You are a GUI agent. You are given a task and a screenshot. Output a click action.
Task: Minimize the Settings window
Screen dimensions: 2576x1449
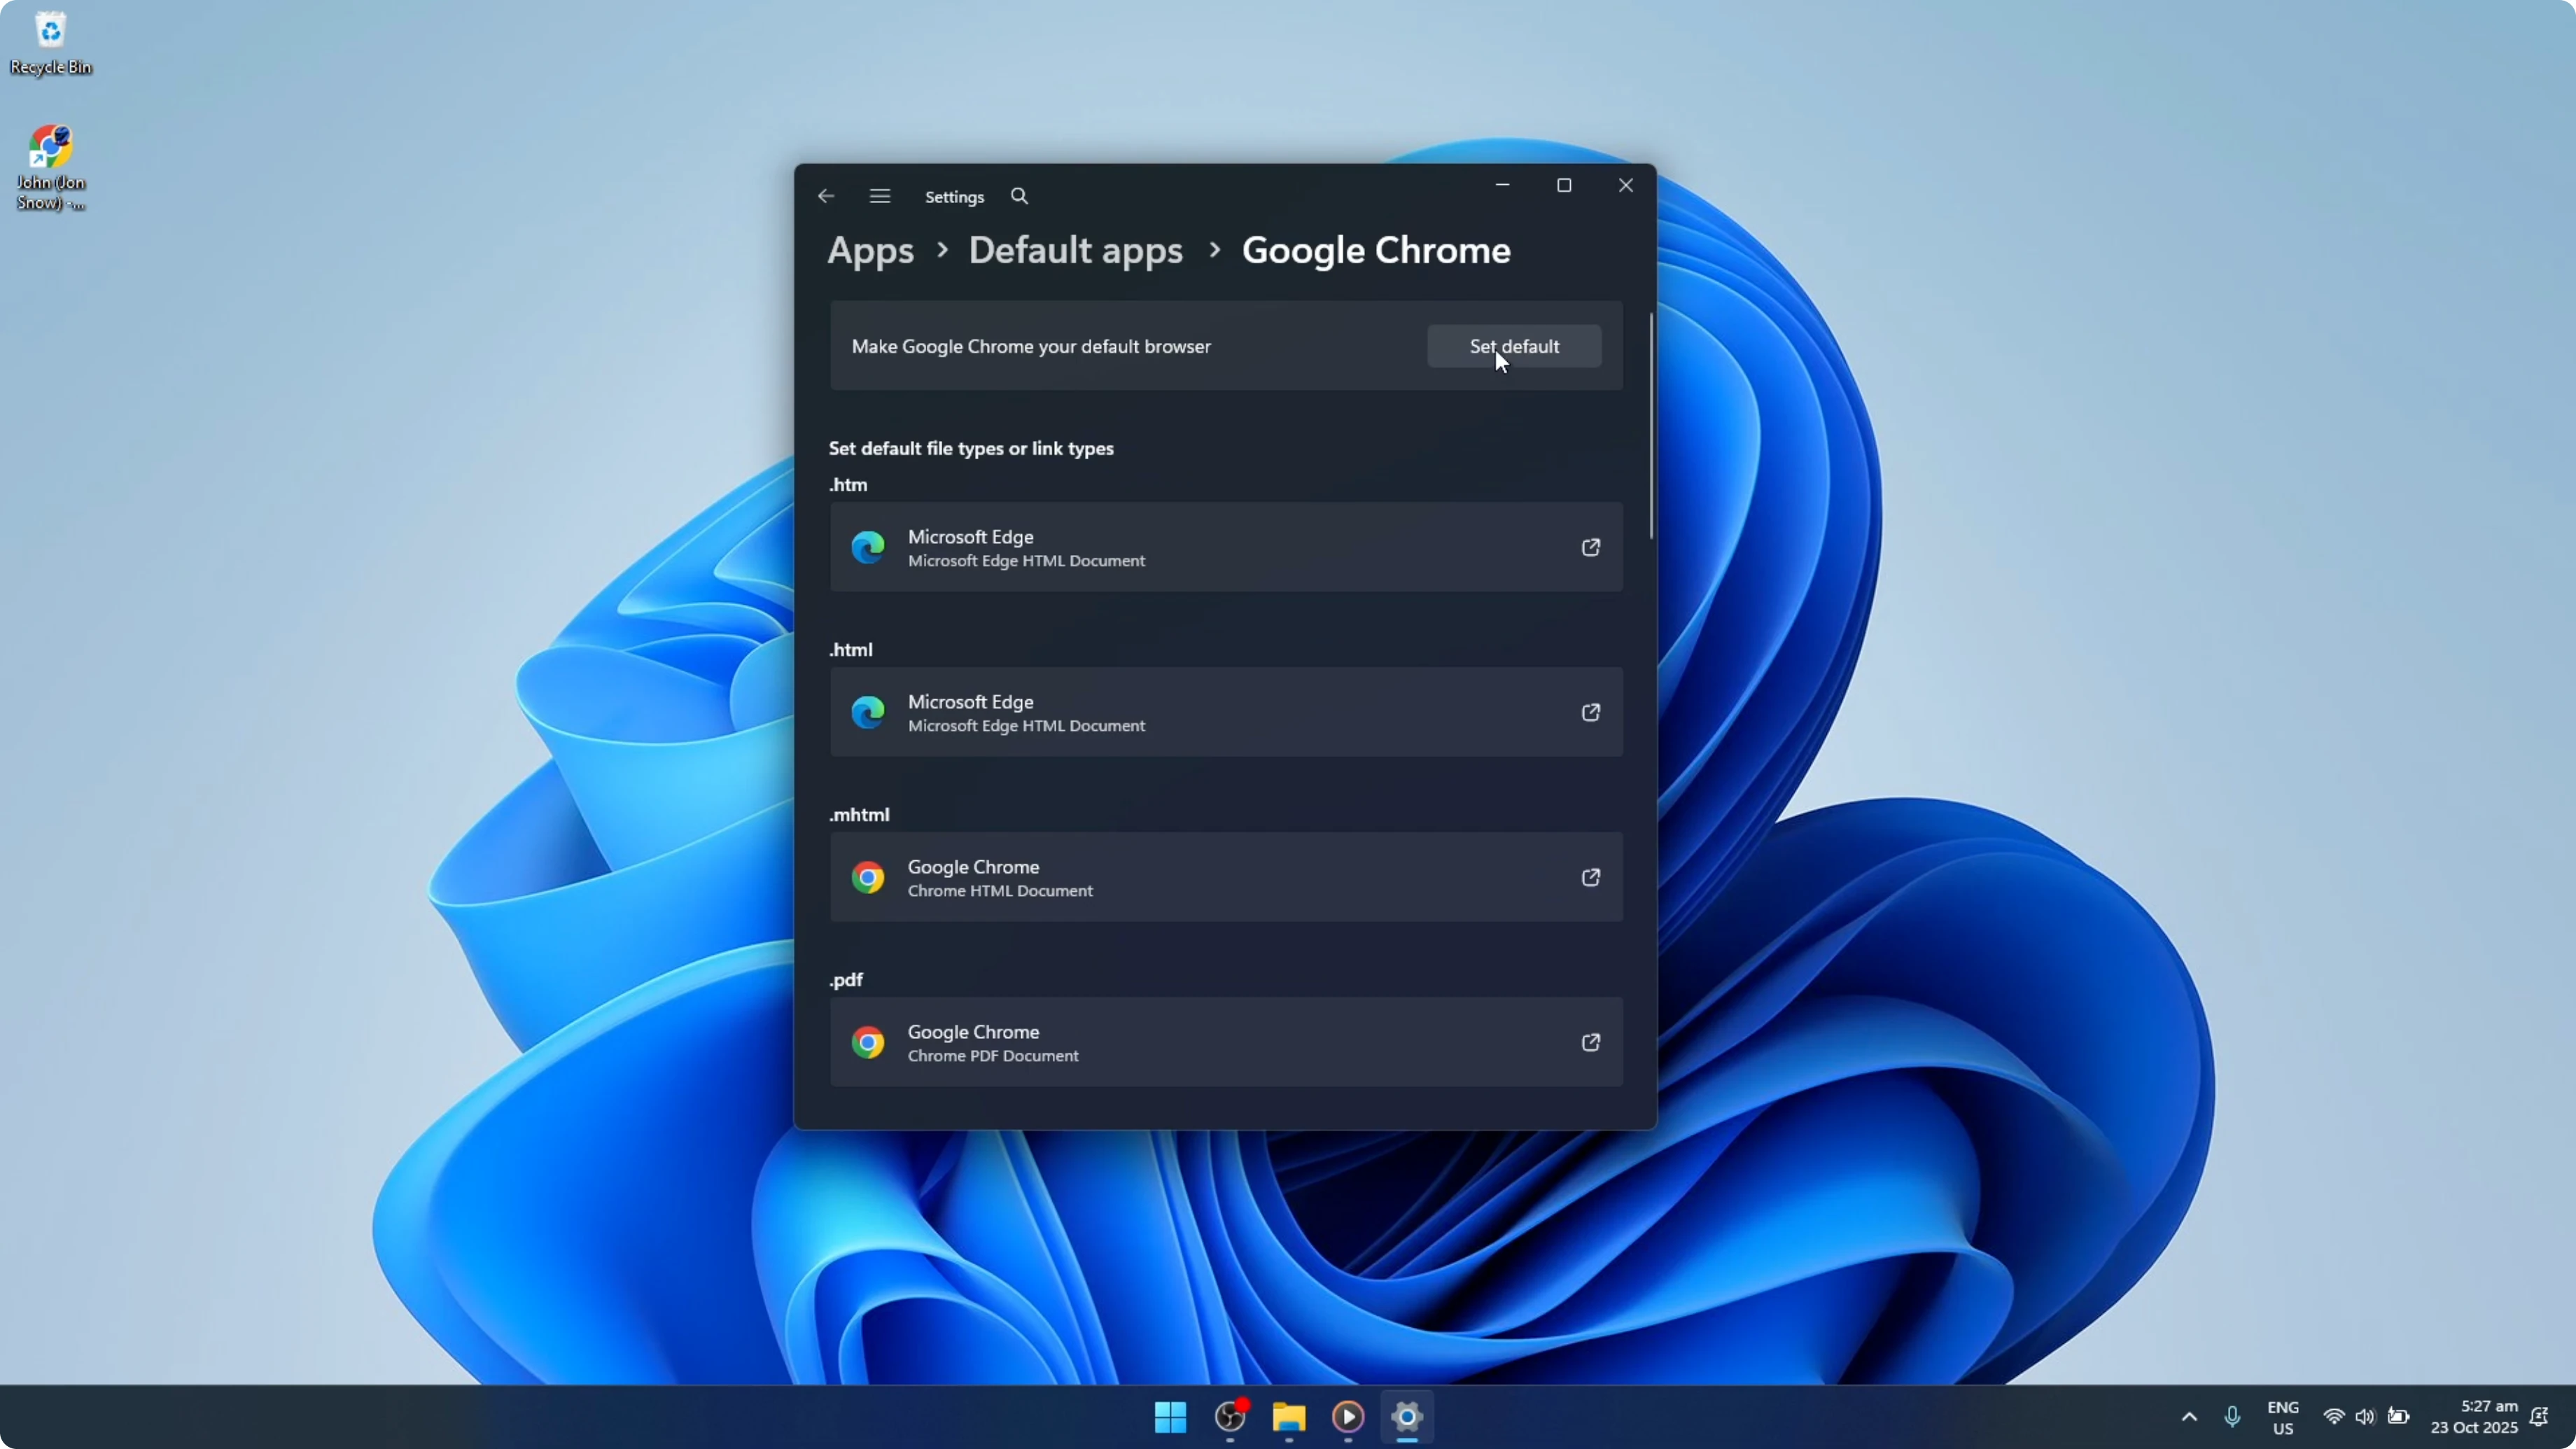coord(1501,185)
